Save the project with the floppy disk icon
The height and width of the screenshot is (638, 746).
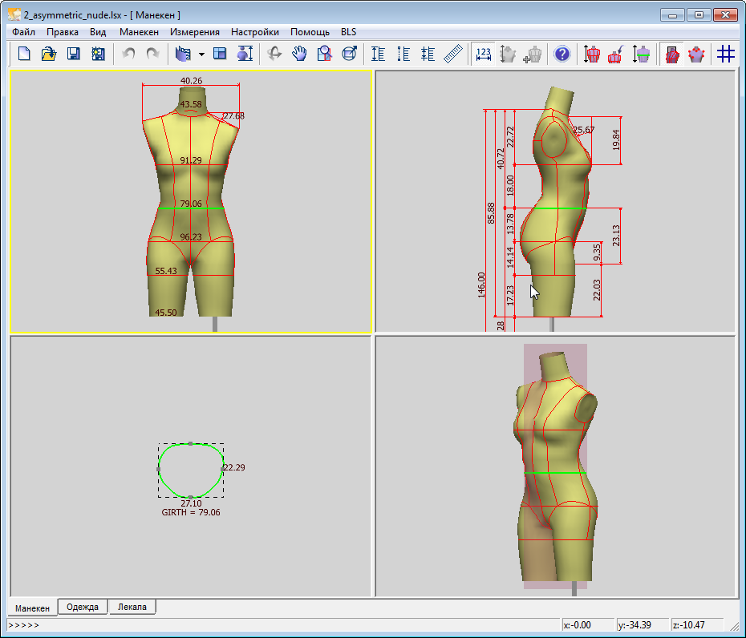pyautogui.click(x=74, y=55)
